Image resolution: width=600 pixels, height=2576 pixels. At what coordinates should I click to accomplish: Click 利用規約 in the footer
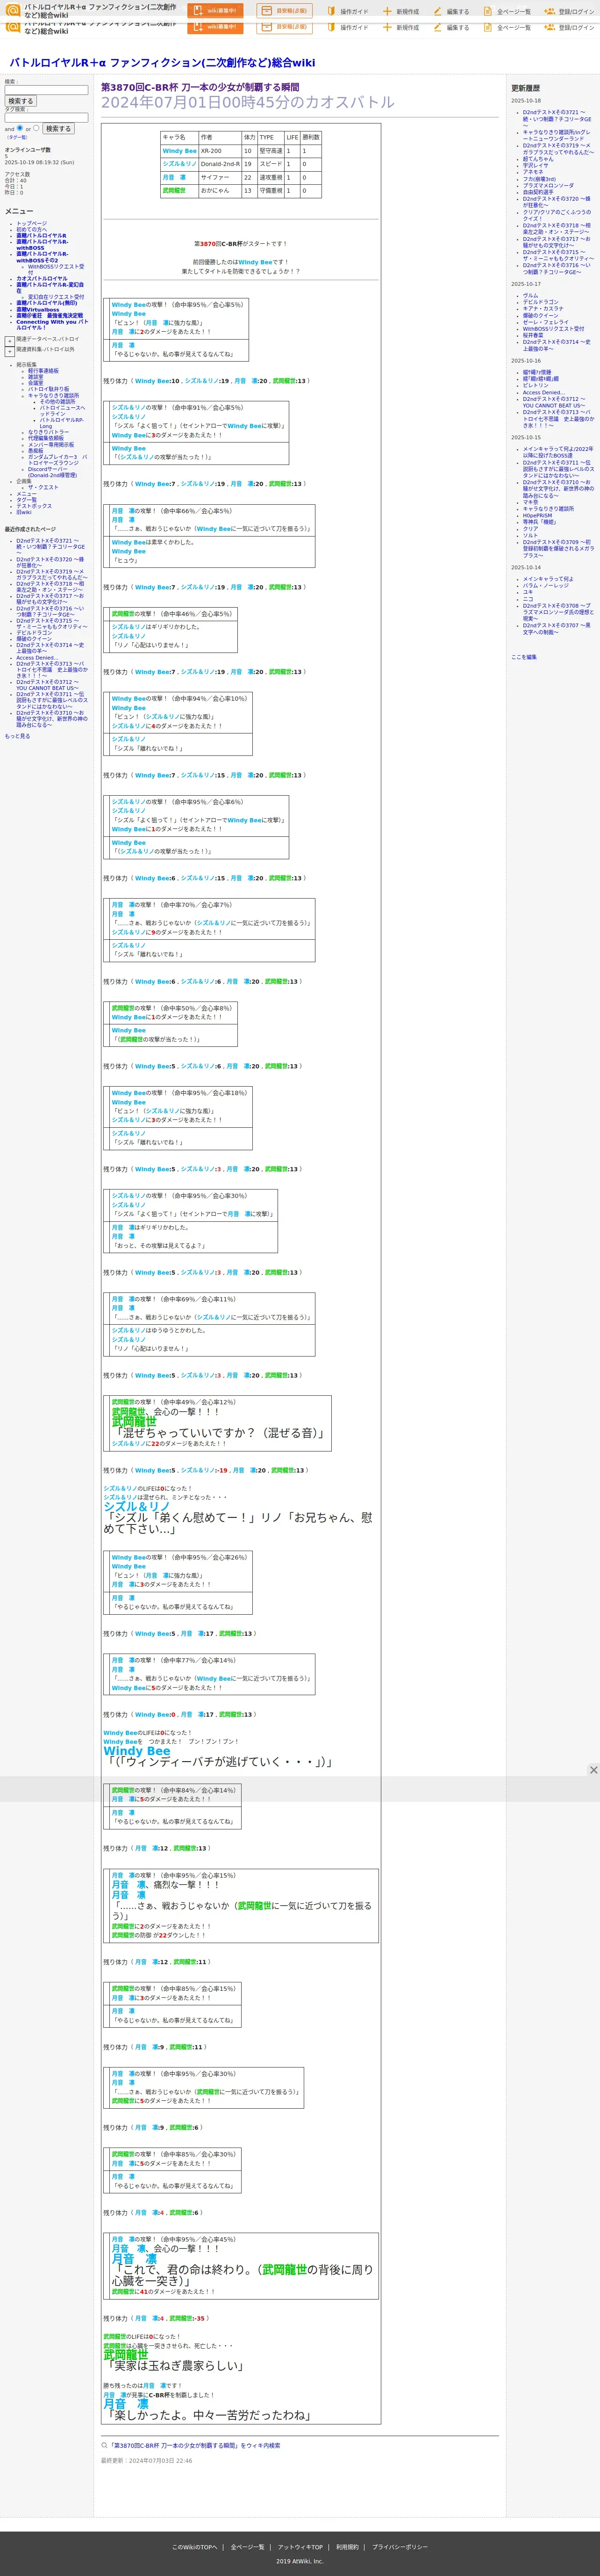[346, 2547]
